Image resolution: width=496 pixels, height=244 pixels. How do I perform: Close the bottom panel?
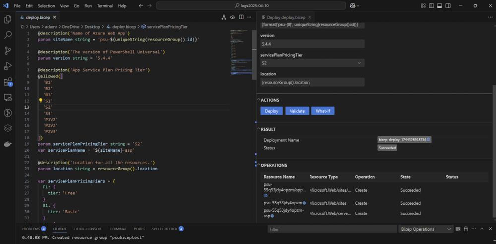(x=490, y=229)
